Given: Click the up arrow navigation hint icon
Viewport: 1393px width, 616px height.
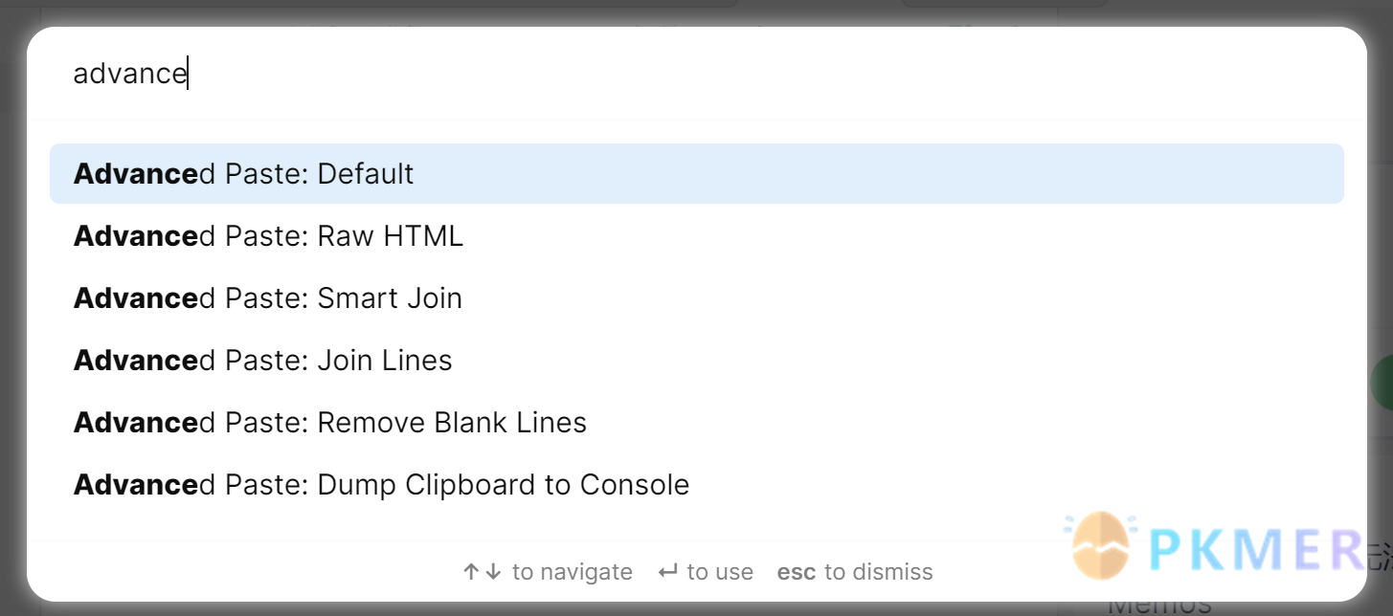Looking at the screenshot, I should (470, 572).
